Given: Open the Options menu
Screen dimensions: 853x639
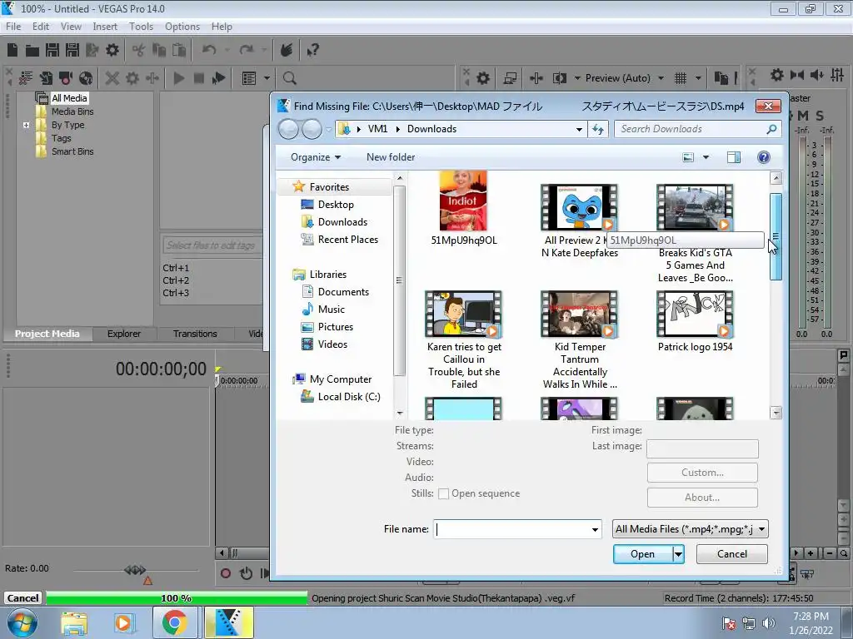Looking at the screenshot, I should [182, 27].
